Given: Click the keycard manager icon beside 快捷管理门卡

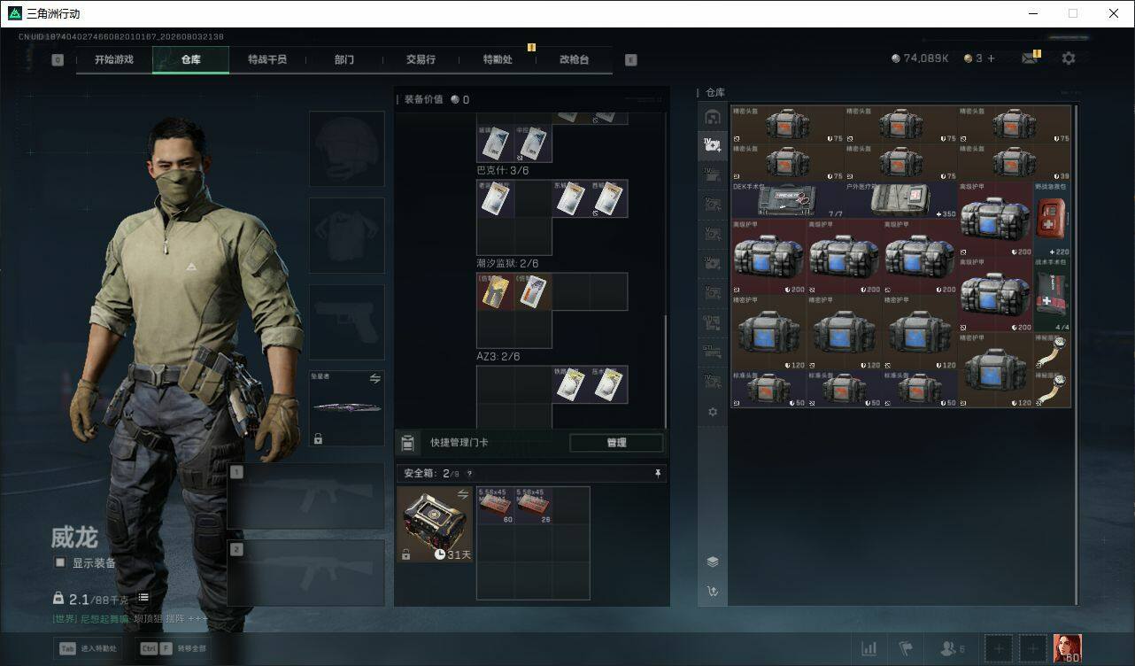Looking at the screenshot, I should (407, 443).
